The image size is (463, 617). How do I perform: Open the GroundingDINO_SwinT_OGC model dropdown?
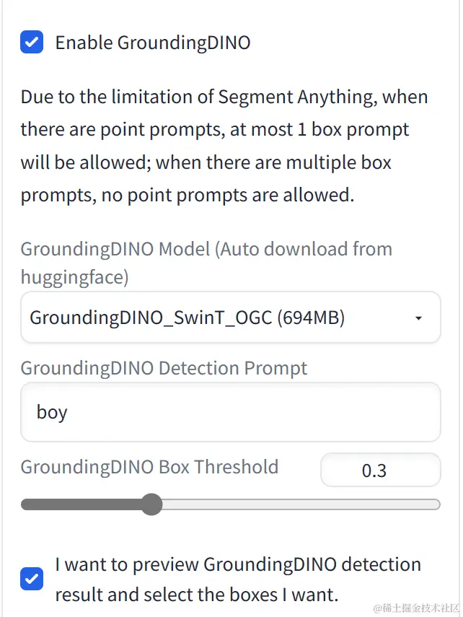click(216, 317)
